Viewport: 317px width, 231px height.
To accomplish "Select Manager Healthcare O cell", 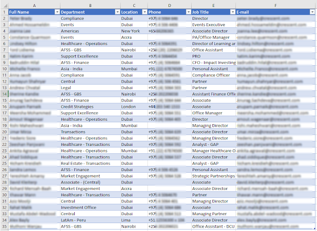I will [x=213, y=151].
